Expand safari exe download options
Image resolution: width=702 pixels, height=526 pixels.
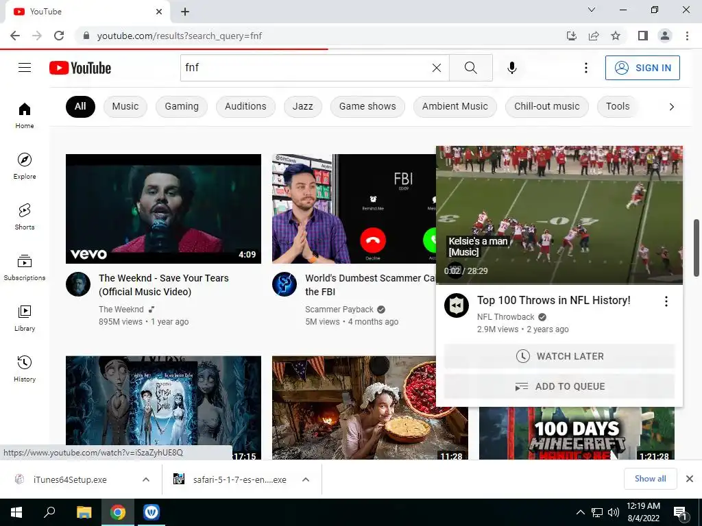pos(306,479)
